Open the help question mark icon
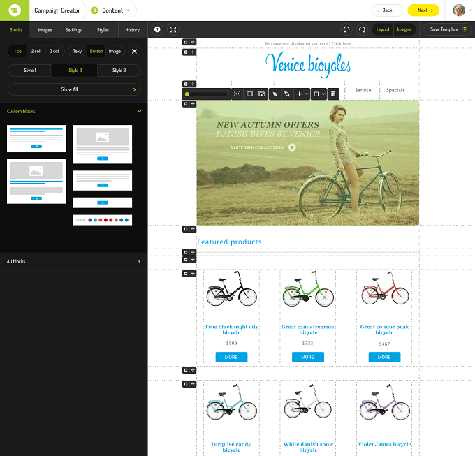Viewport: 475px width, 456px height. (x=157, y=29)
